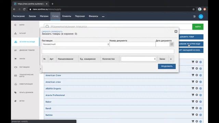Image resolution: width=219 pixels, height=123 pixels.
Task: Click the cart icon in the Babor row
Action: pos(193,101)
